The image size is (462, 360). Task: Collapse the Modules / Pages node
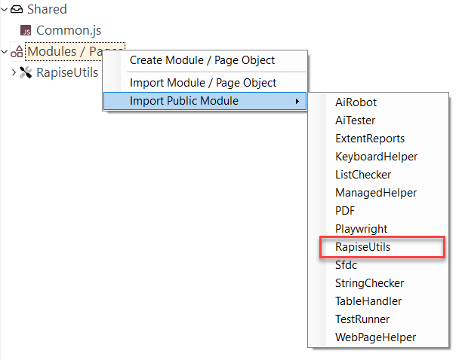tap(5, 52)
